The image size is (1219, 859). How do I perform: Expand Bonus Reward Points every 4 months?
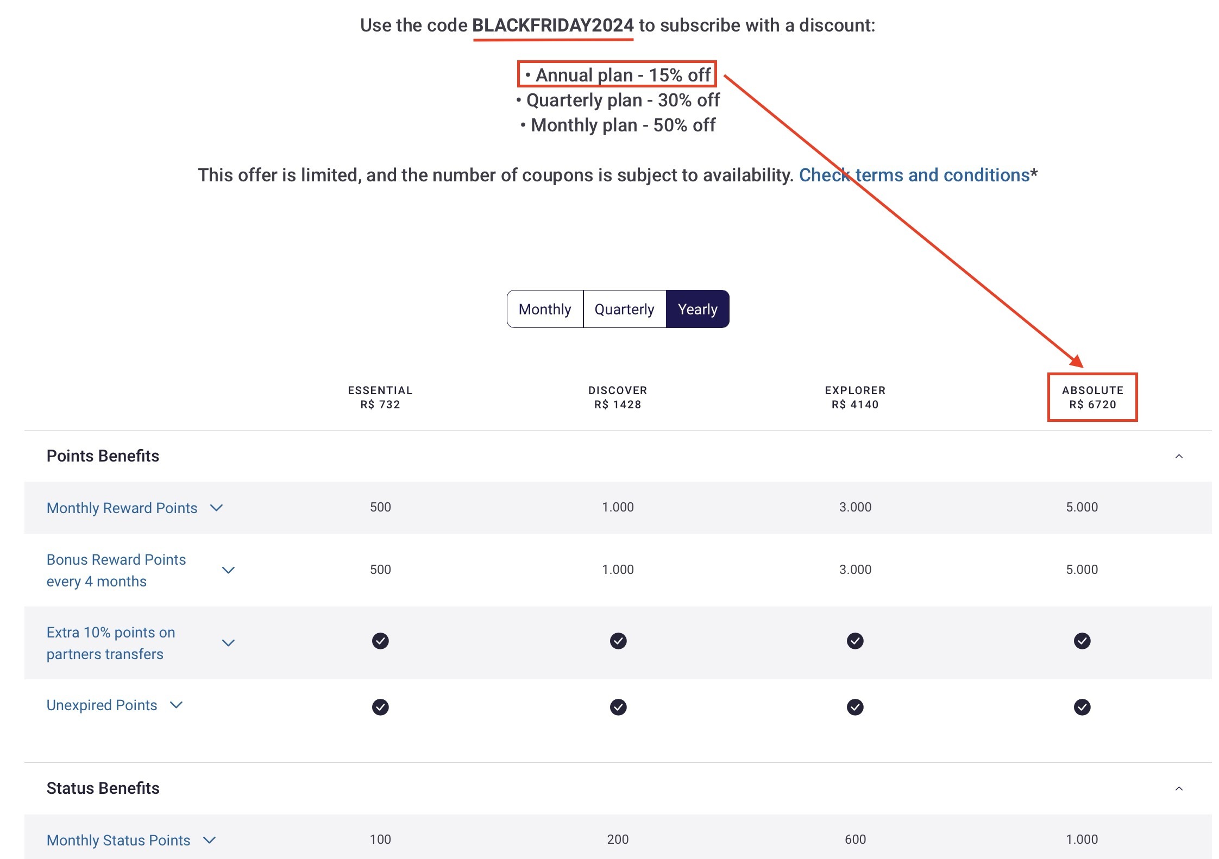[x=228, y=570]
